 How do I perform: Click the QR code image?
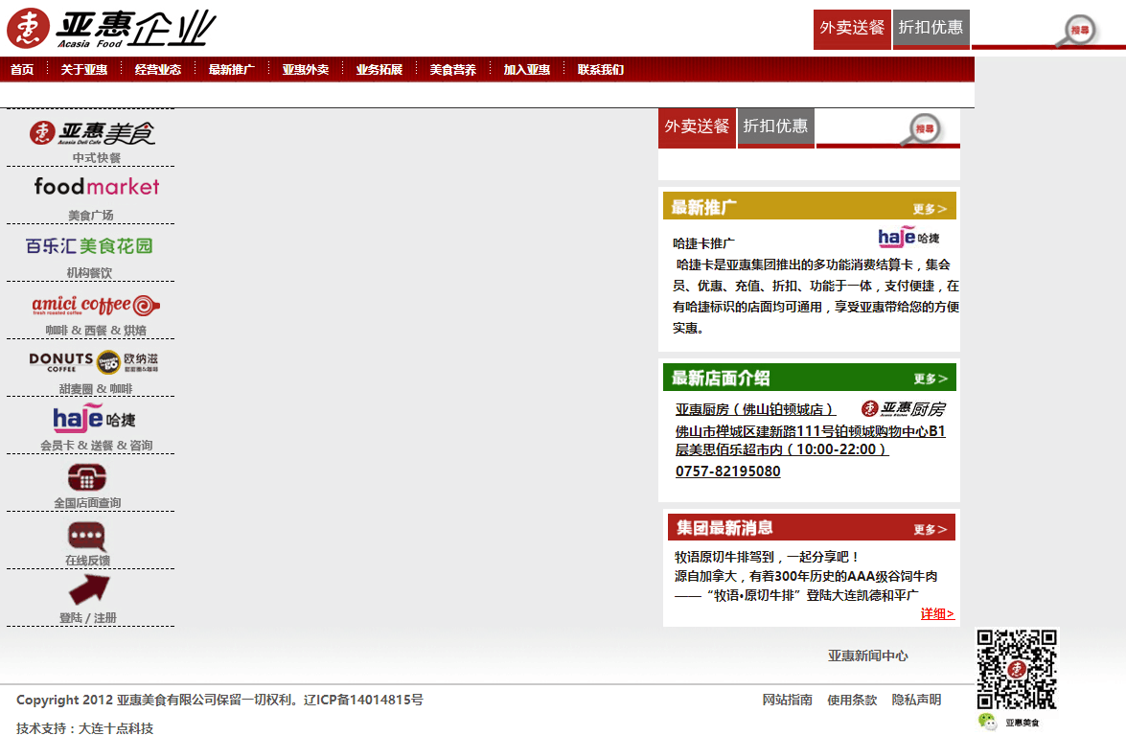(x=1016, y=669)
